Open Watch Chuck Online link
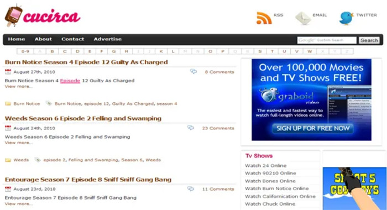This screenshot has width=387, height=210. 270,204
